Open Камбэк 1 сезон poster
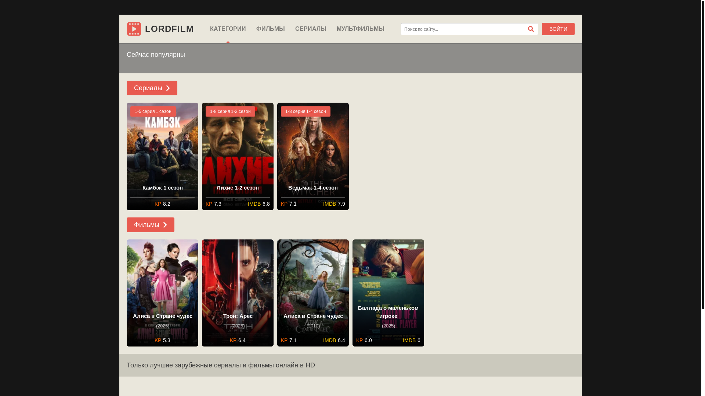 point(162,156)
